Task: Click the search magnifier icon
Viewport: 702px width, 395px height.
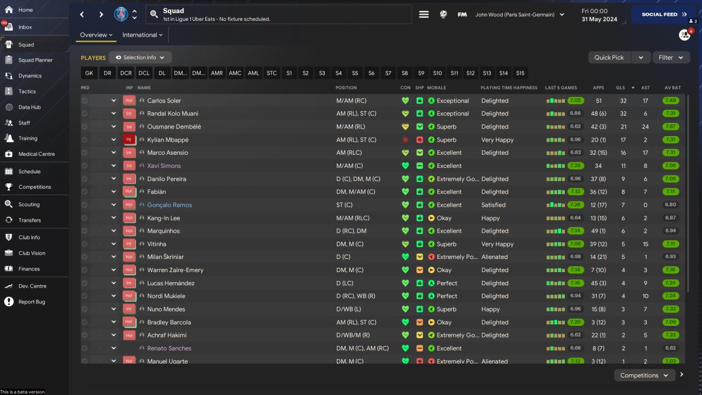Action: [154, 15]
